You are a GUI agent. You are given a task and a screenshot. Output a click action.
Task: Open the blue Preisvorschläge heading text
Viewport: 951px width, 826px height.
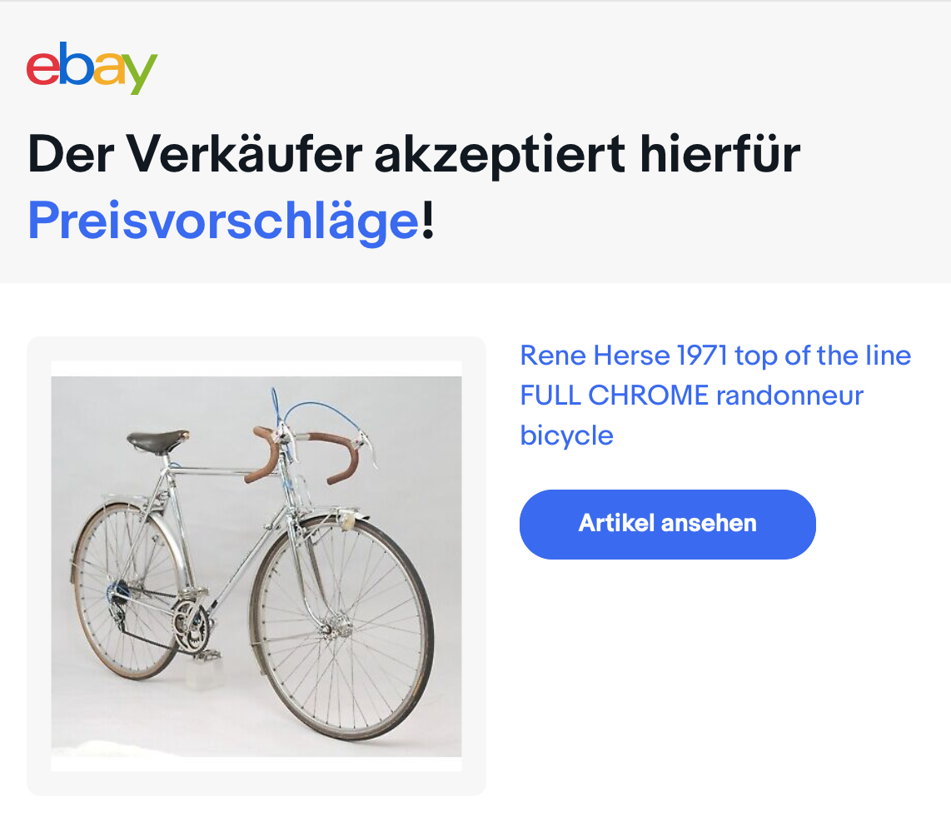(x=224, y=221)
